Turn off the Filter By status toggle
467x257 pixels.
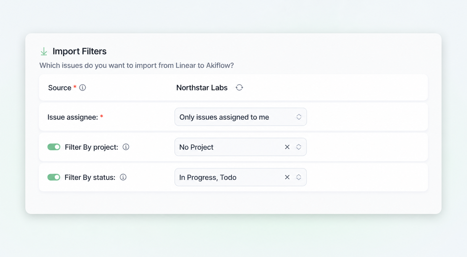click(54, 177)
